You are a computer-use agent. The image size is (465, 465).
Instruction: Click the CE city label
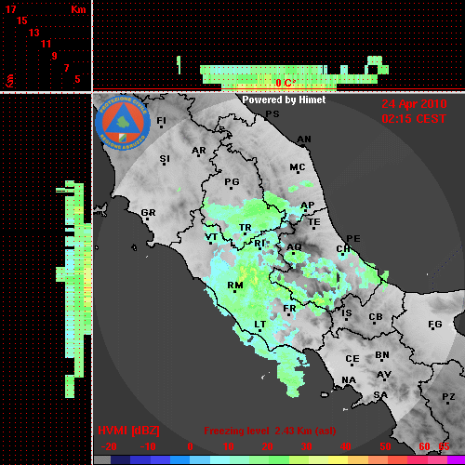(352, 359)
